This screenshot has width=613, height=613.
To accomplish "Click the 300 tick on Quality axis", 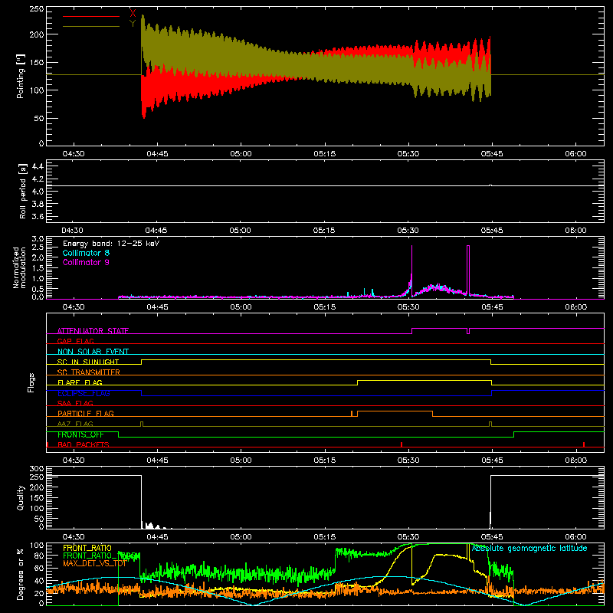I will (37, 469).
